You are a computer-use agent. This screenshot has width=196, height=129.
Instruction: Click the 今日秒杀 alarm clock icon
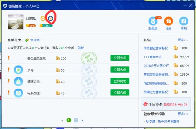(x=145, y=104)
